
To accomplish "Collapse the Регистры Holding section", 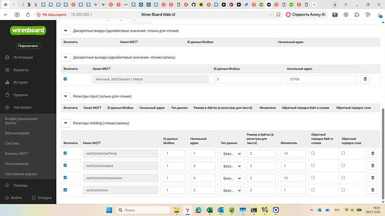I will (65, 123).
